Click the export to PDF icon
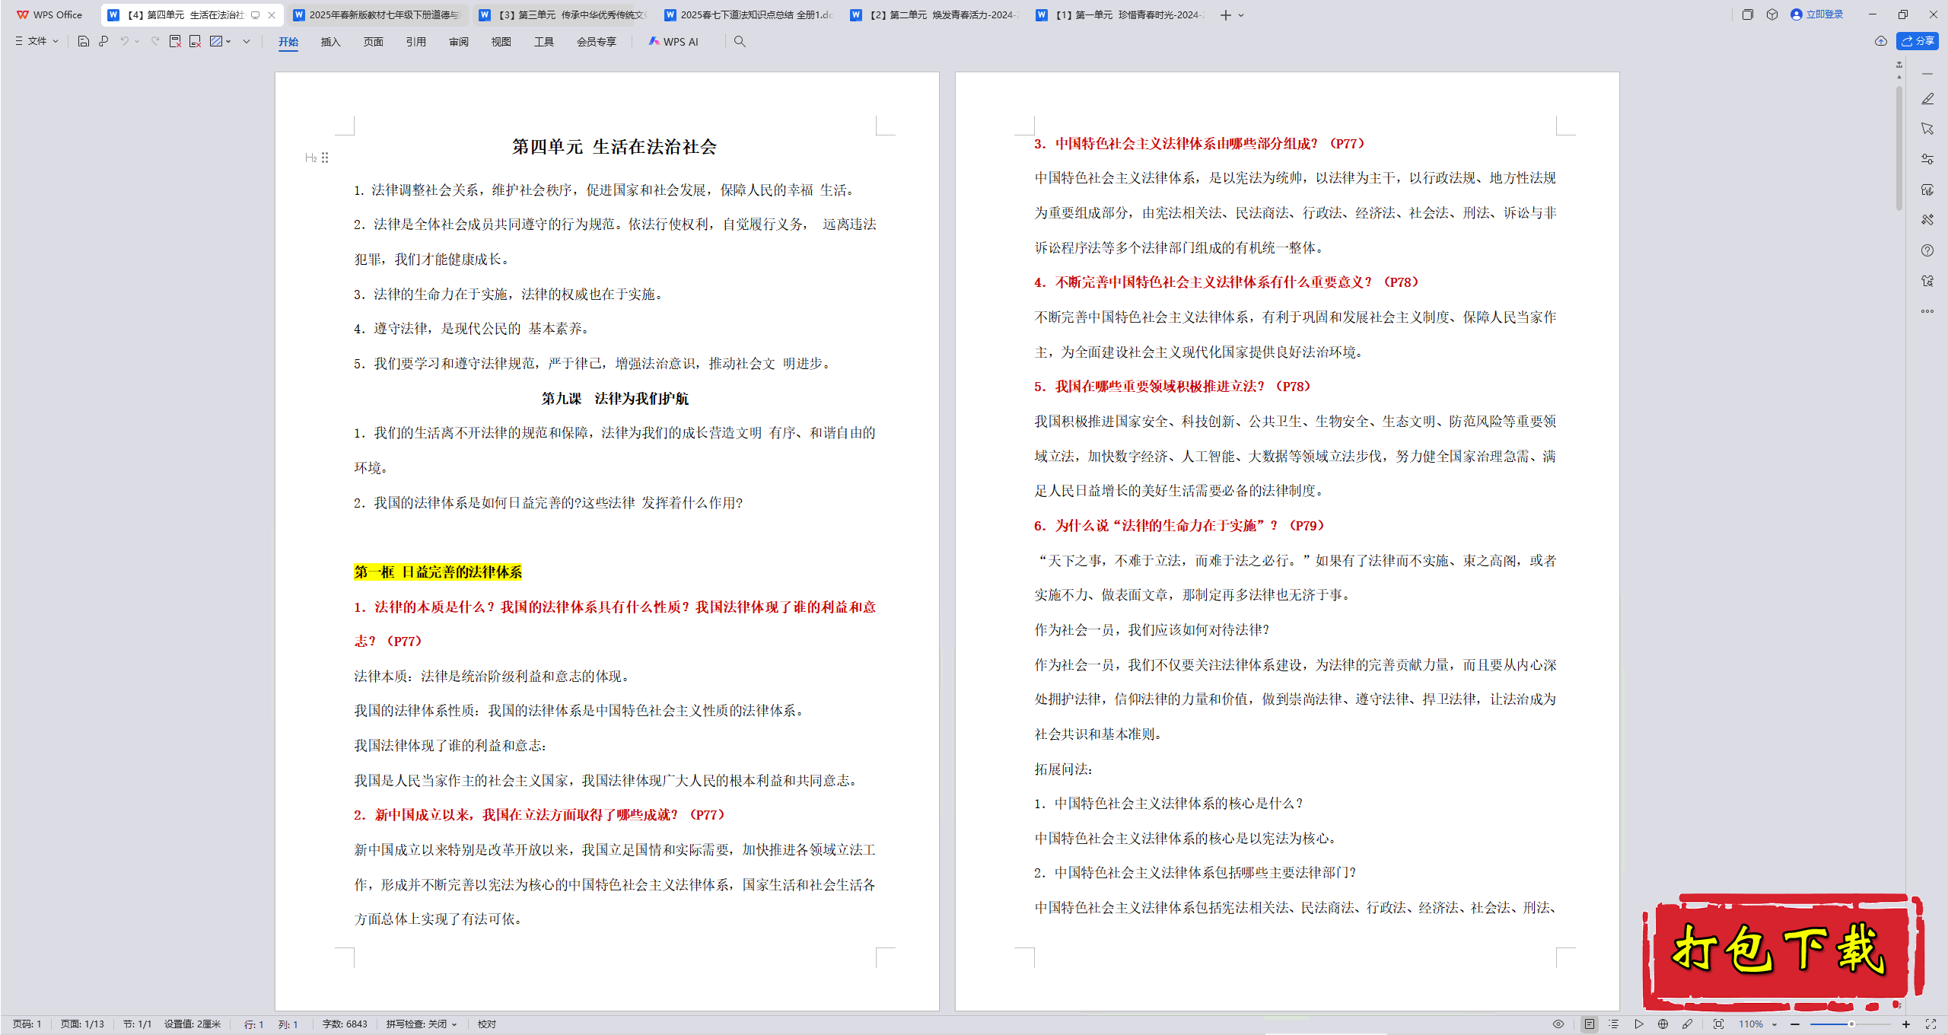 (175, 41)
